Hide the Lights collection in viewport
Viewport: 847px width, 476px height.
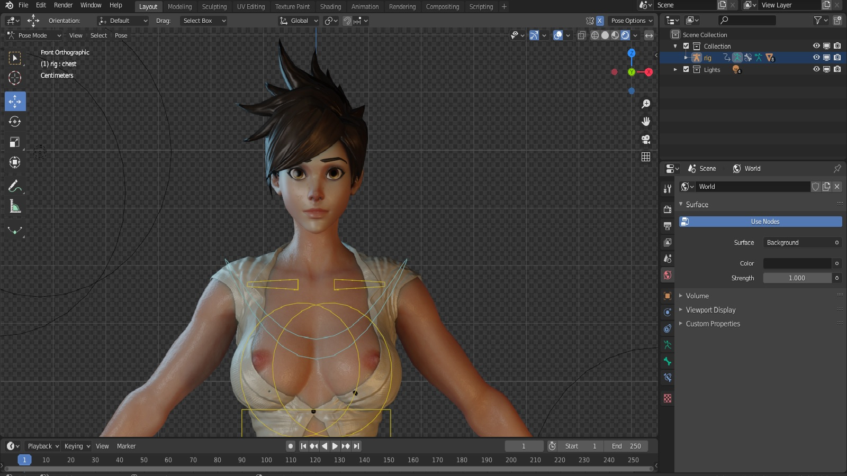click(816, 69)
